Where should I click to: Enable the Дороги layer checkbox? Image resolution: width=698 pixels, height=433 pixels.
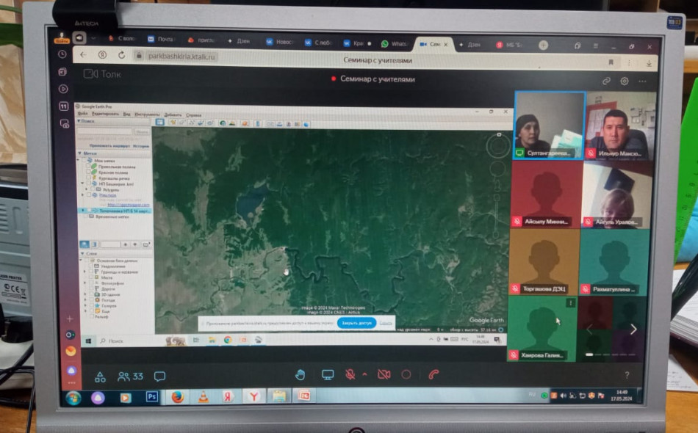point(91,288)
